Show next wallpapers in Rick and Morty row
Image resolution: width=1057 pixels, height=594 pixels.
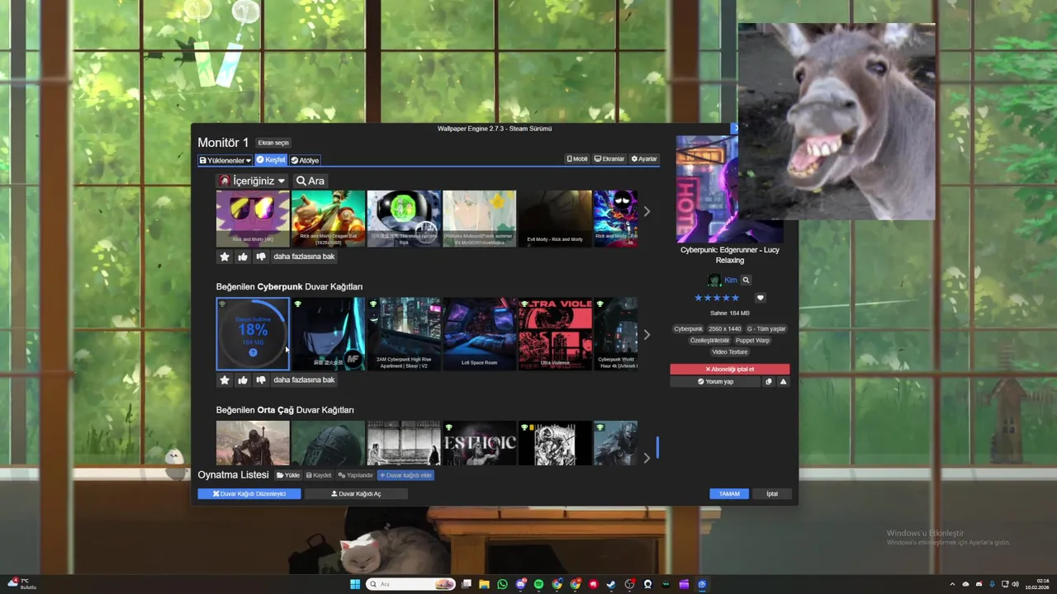pyautogui.click(x=647, y=212)
